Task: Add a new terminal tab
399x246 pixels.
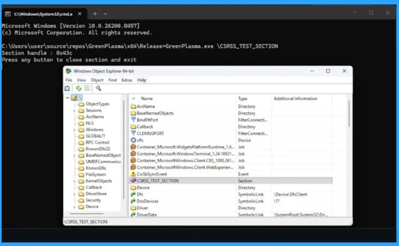Action: point(95,14)
